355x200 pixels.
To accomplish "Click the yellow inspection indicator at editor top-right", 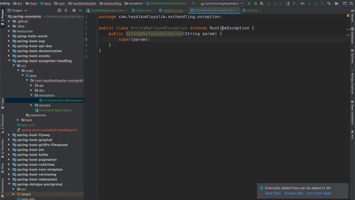I will pyautogui.click(x=348, y=16).
